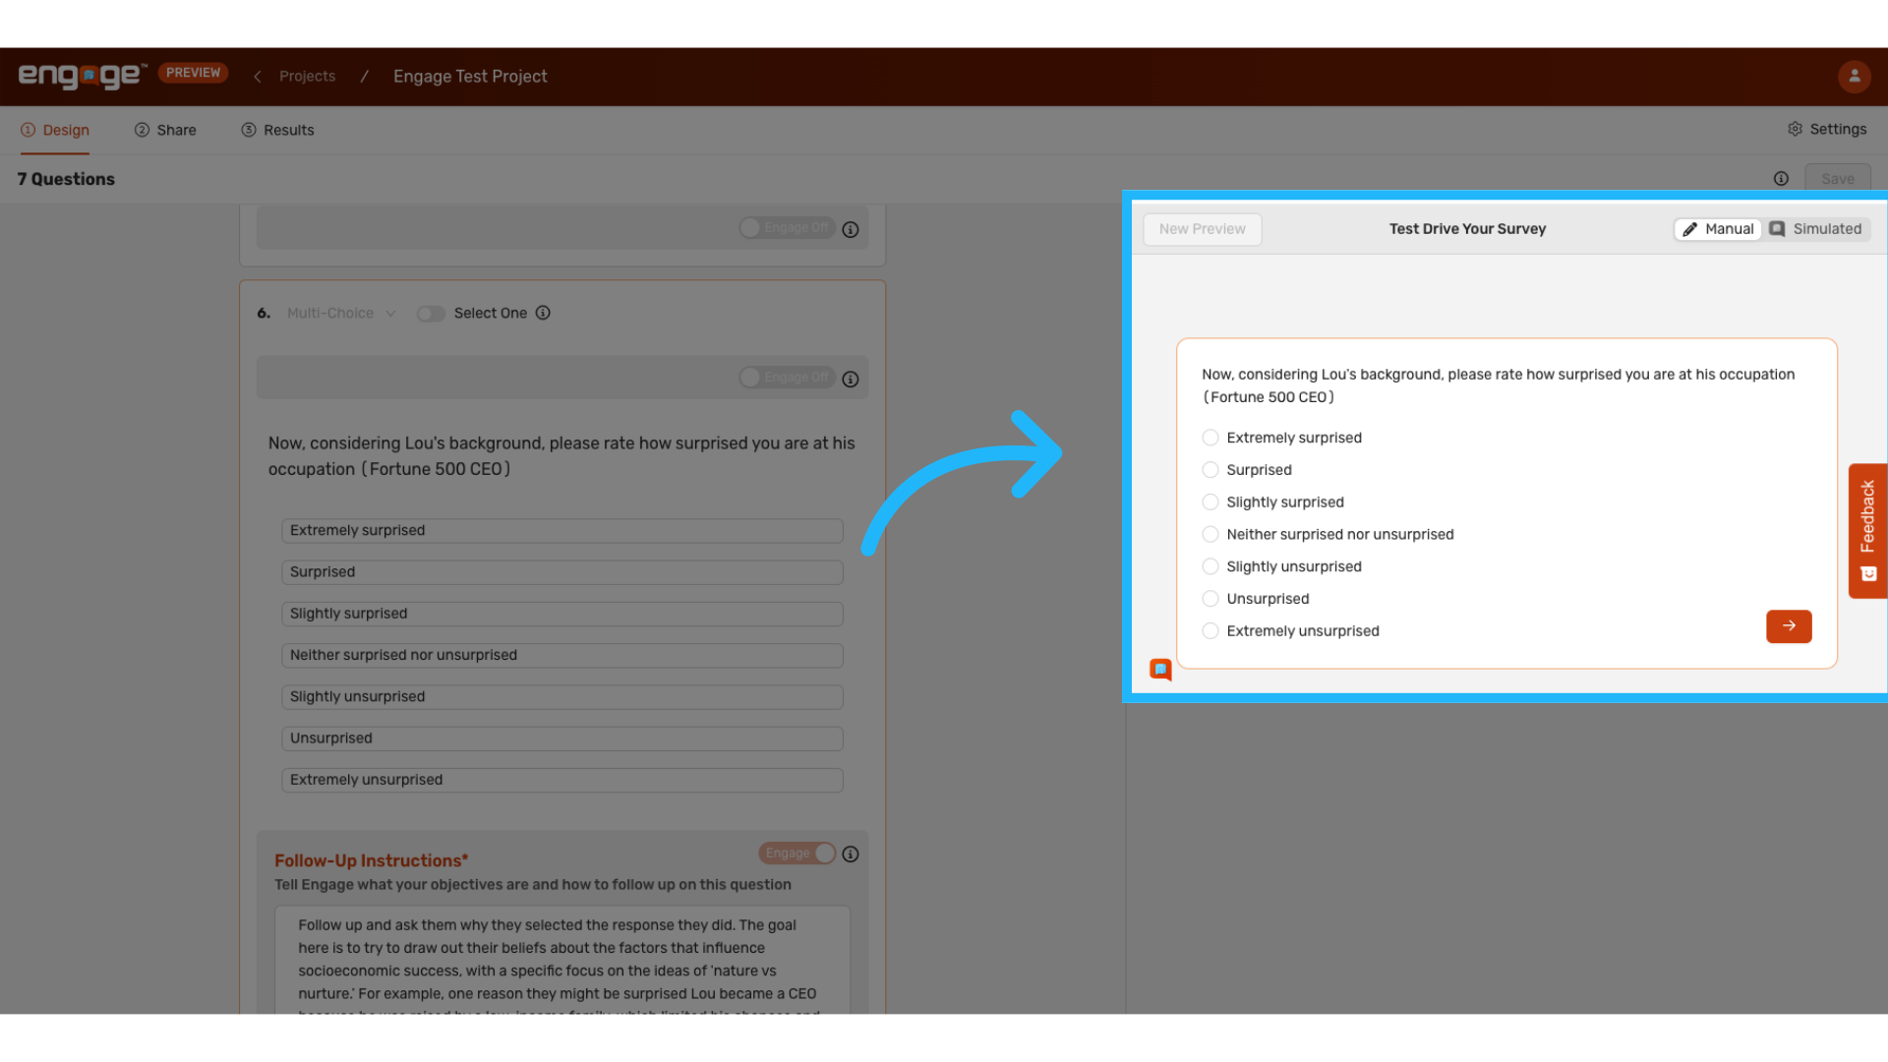Toggle Engage Off switch on question 5
Screen dimensions: 1888x1062
[787, 228]
